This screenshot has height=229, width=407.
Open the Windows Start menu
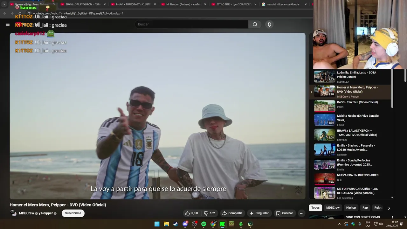[x=157, y=224]
